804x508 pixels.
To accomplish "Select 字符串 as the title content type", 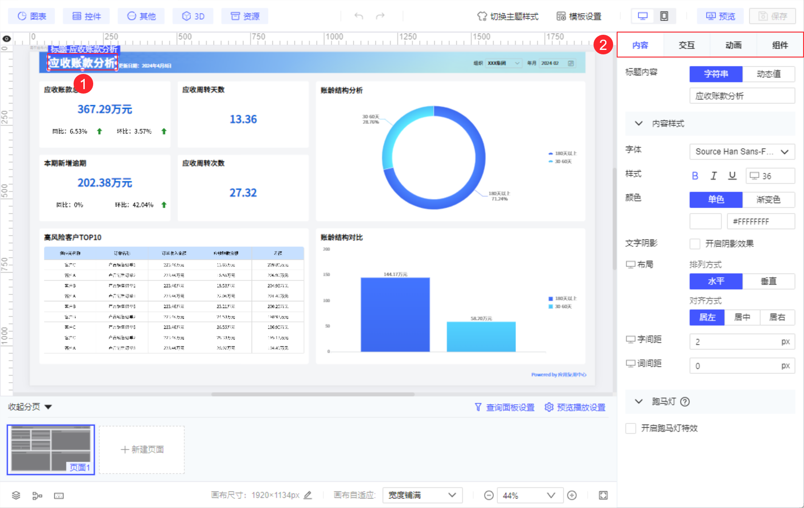I will click(716, 74).
